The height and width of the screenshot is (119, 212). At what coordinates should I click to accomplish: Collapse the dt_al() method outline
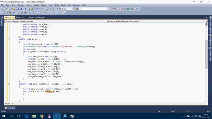(x=9, y=39)
